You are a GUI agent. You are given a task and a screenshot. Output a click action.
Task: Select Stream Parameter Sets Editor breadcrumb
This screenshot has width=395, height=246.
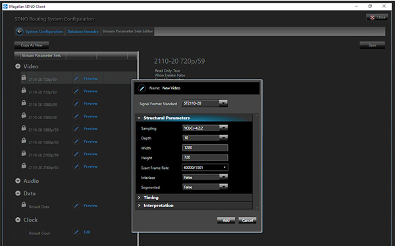click(128, 31)
